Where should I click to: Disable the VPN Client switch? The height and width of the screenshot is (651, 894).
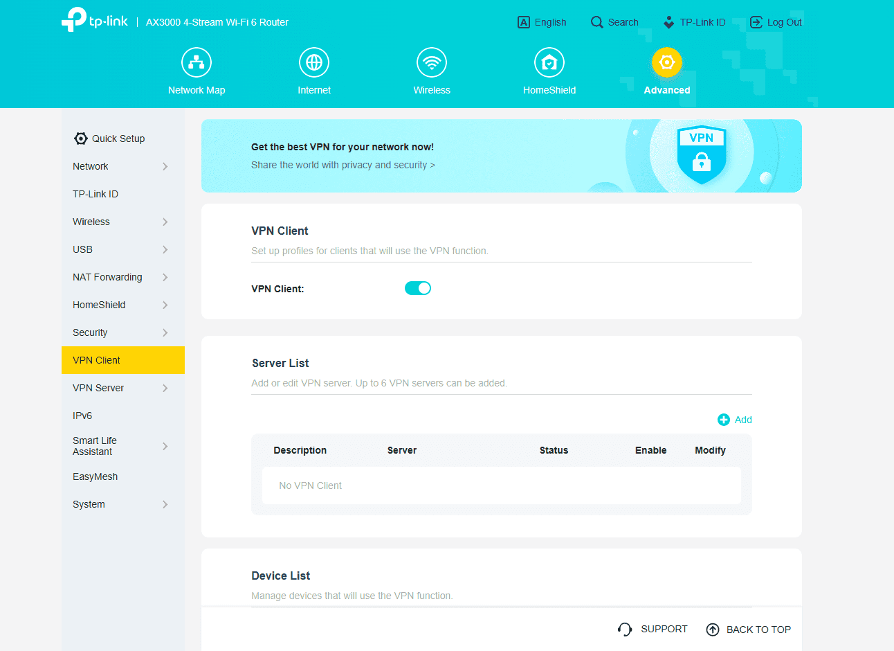click(x=418, y=287)
